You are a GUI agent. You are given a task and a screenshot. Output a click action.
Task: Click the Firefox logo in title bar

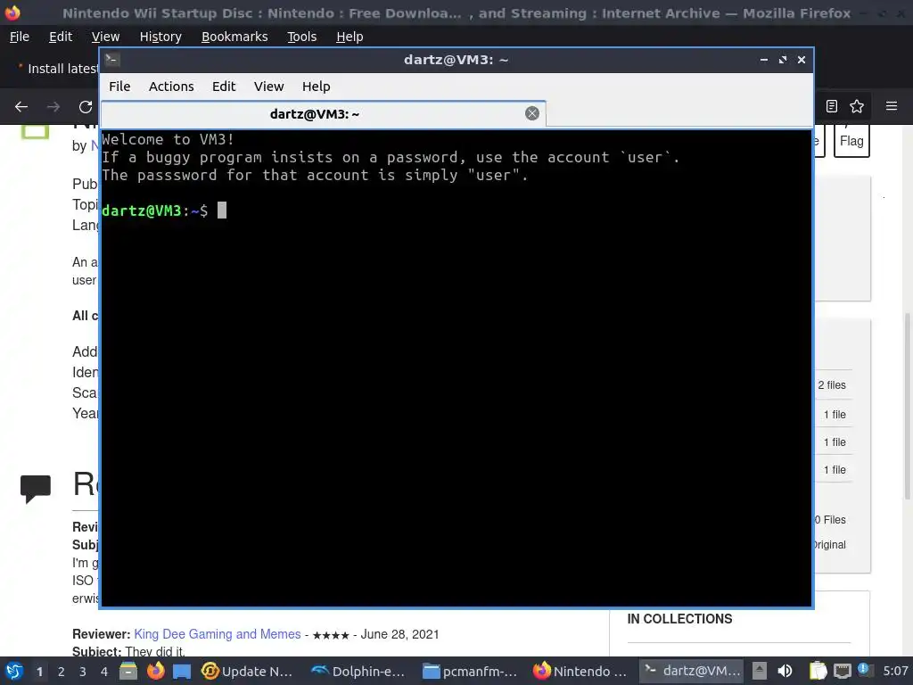pos(12,12)
